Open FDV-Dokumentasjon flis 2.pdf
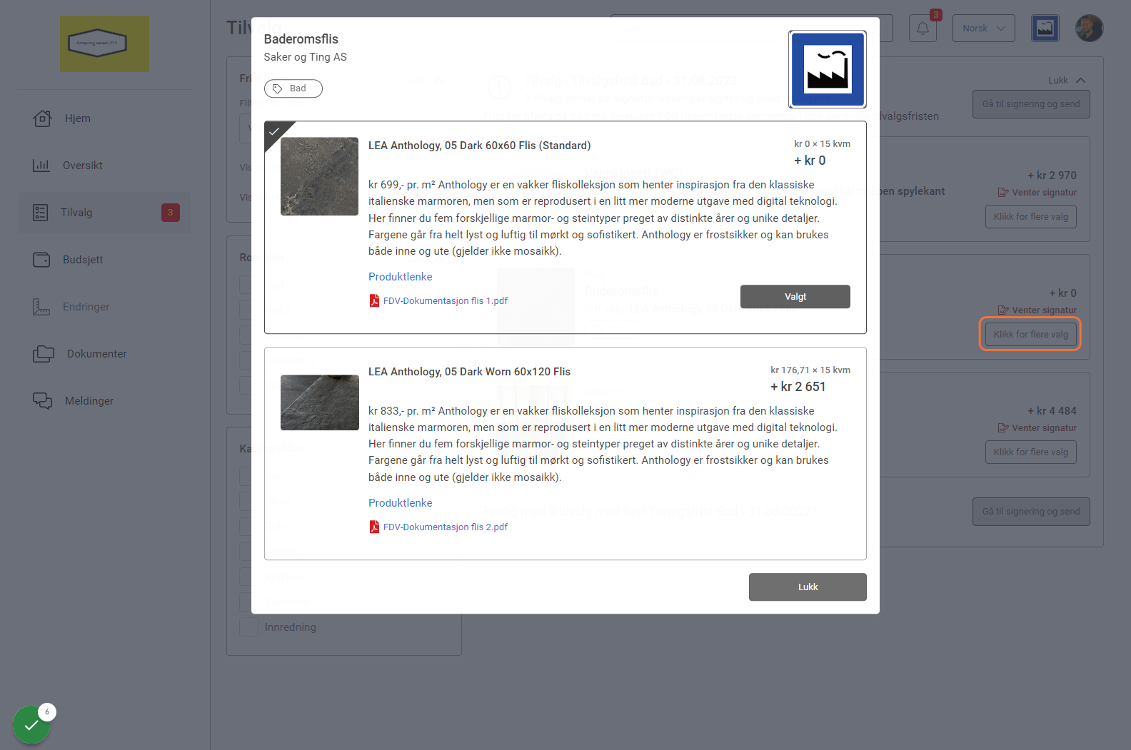1131x750 pixels. tap(446, 527)
